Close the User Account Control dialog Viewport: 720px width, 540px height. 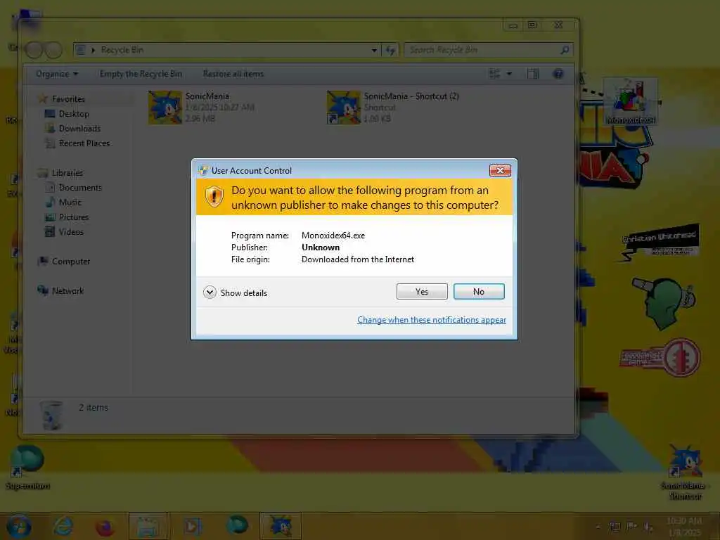pyautogui.click(x=500, y=170)
